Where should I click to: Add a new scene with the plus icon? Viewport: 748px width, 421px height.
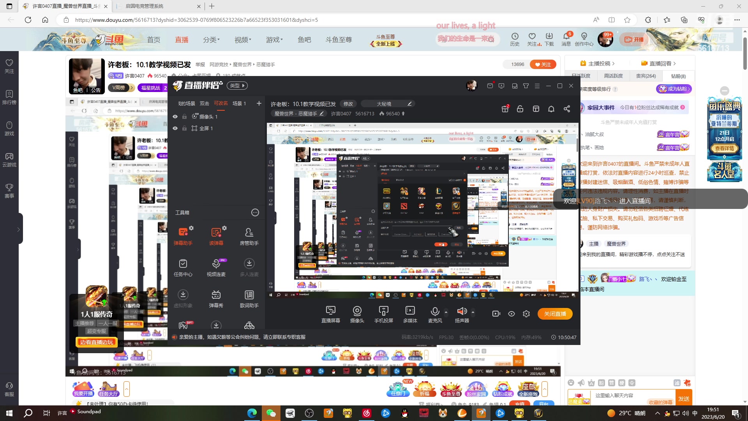(259, 103)
